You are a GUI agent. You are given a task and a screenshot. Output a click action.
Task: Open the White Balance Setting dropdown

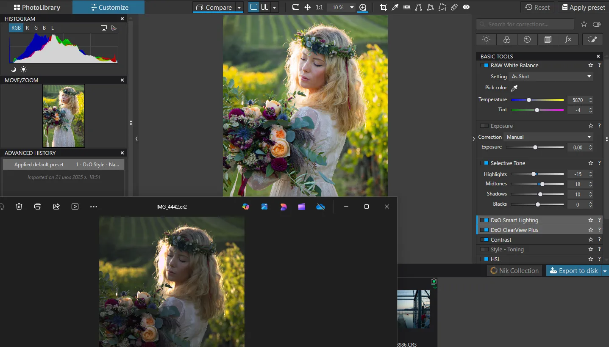pyautogui.click(x=551, y=77)
